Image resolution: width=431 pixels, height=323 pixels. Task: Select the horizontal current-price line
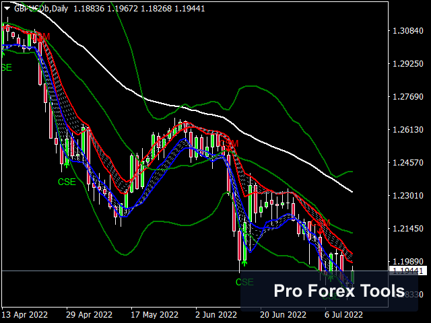tap(195, 271)
